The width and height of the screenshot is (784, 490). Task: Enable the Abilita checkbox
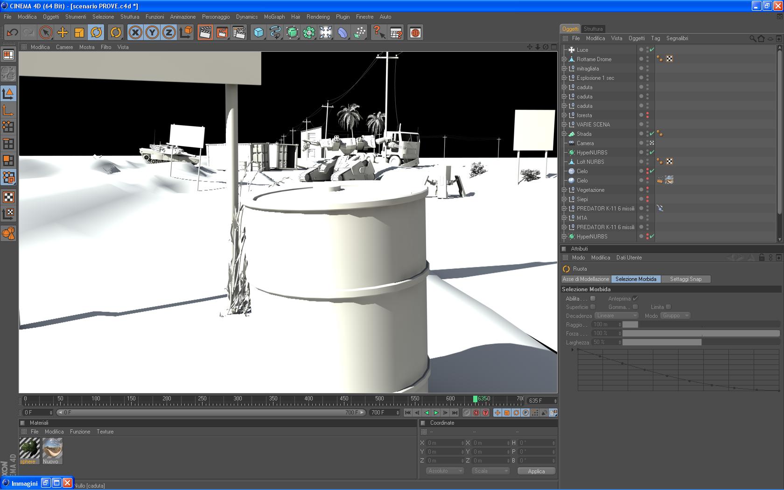(x=593, y=299)
